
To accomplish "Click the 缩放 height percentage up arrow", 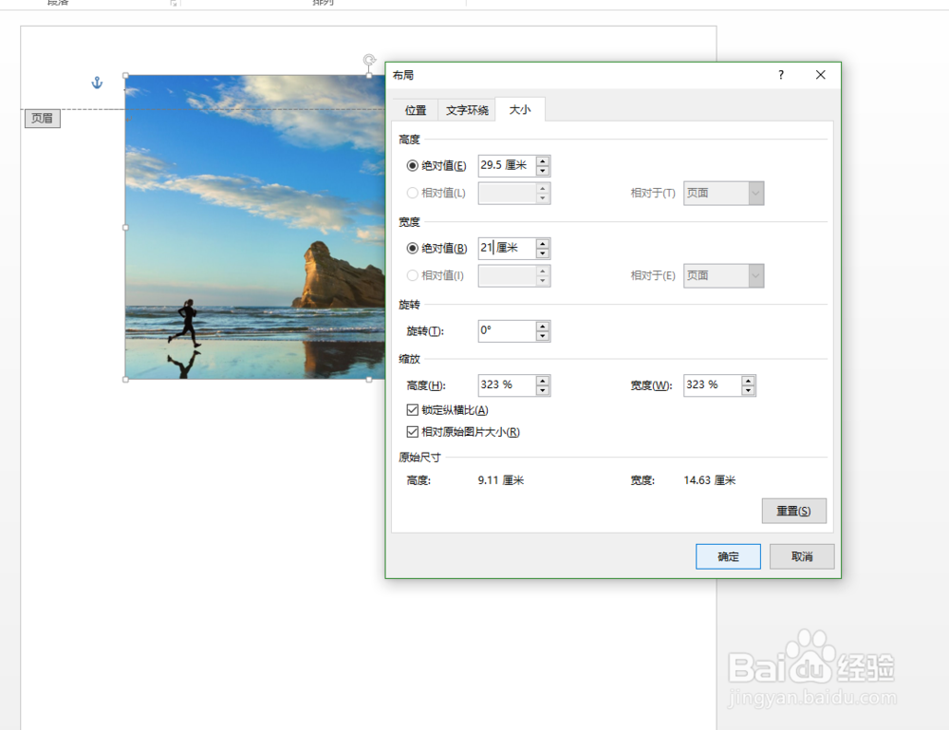I will coord(542,380).
